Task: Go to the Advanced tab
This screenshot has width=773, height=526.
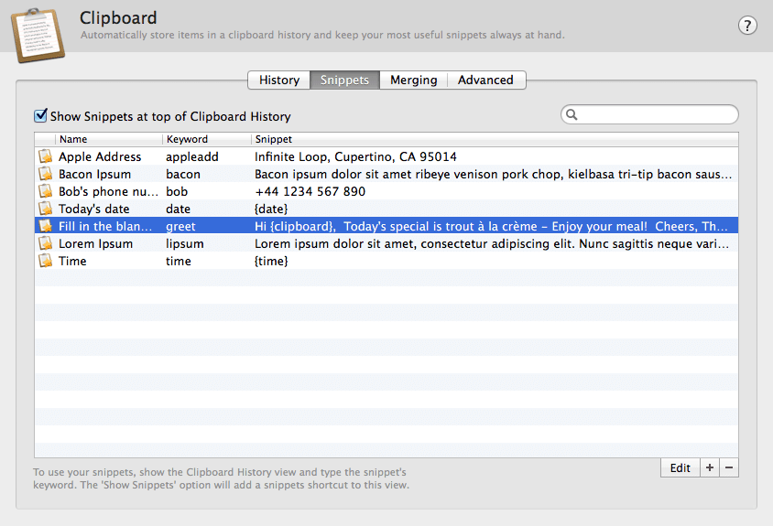Action: [x=486, y=81]
